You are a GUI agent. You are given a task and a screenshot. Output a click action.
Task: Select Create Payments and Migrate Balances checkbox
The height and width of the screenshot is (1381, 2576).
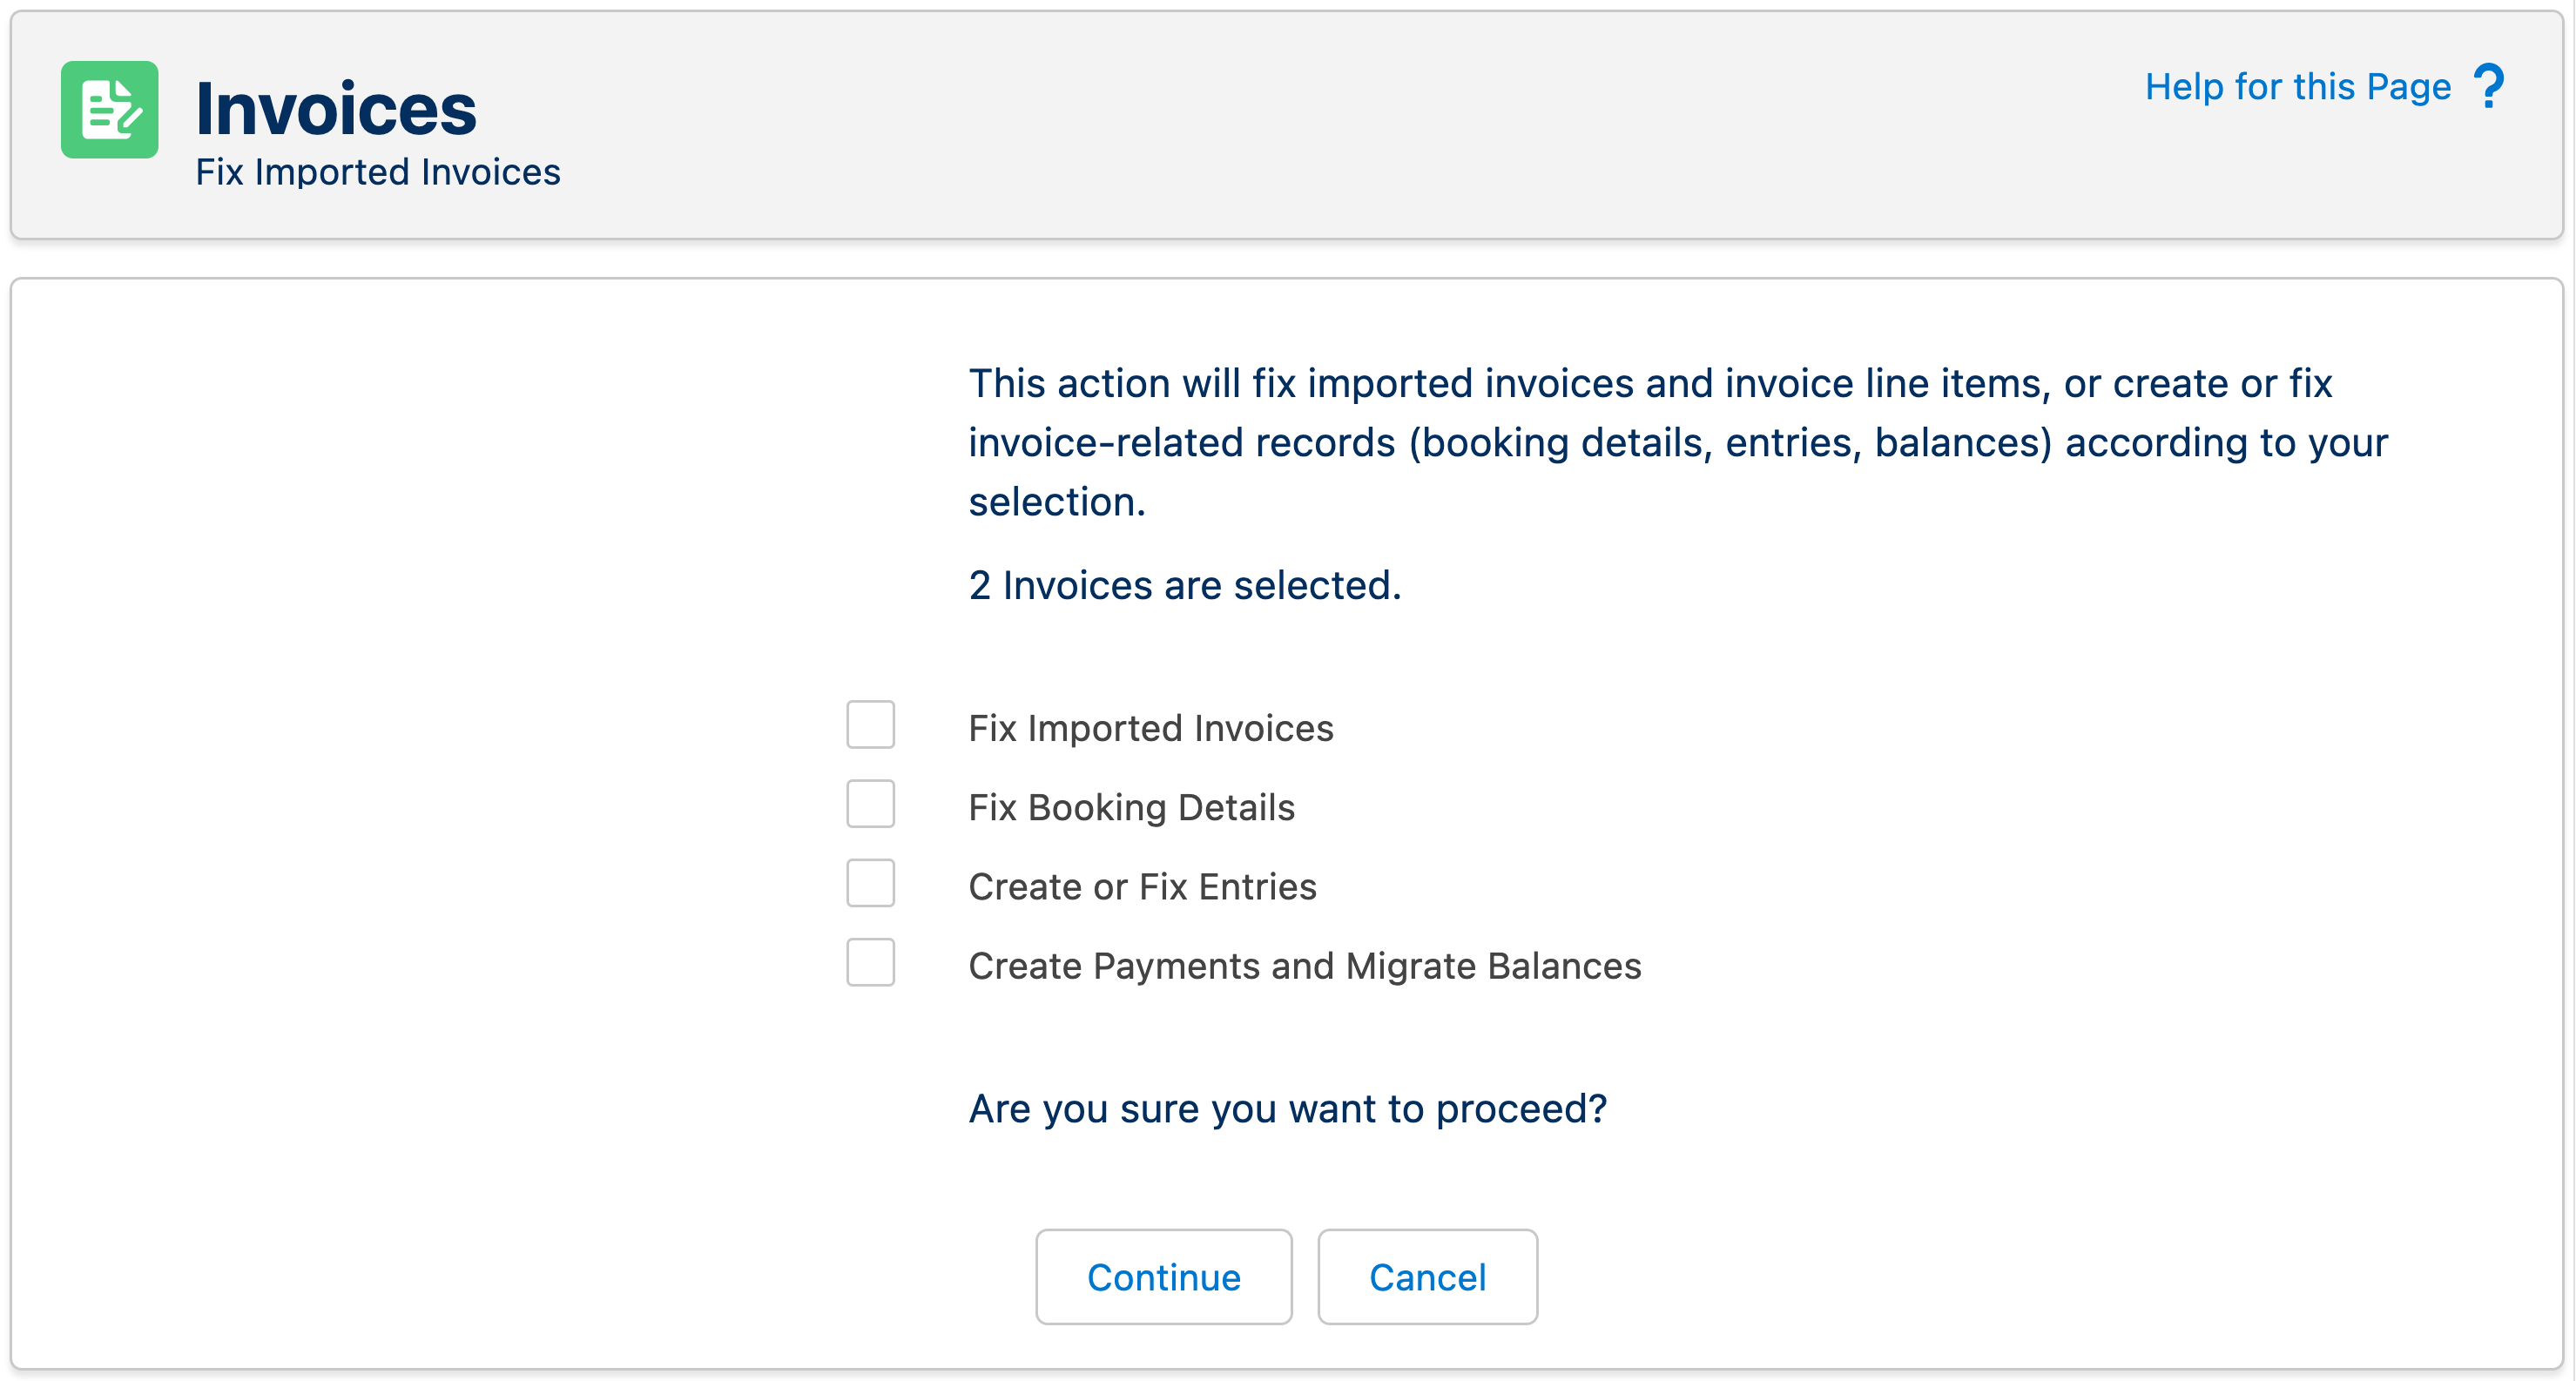click(870, 963)
